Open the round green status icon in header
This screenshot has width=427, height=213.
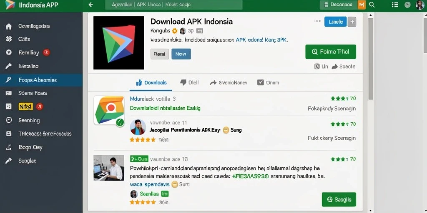pyautogui.click(x=407, y=5)
